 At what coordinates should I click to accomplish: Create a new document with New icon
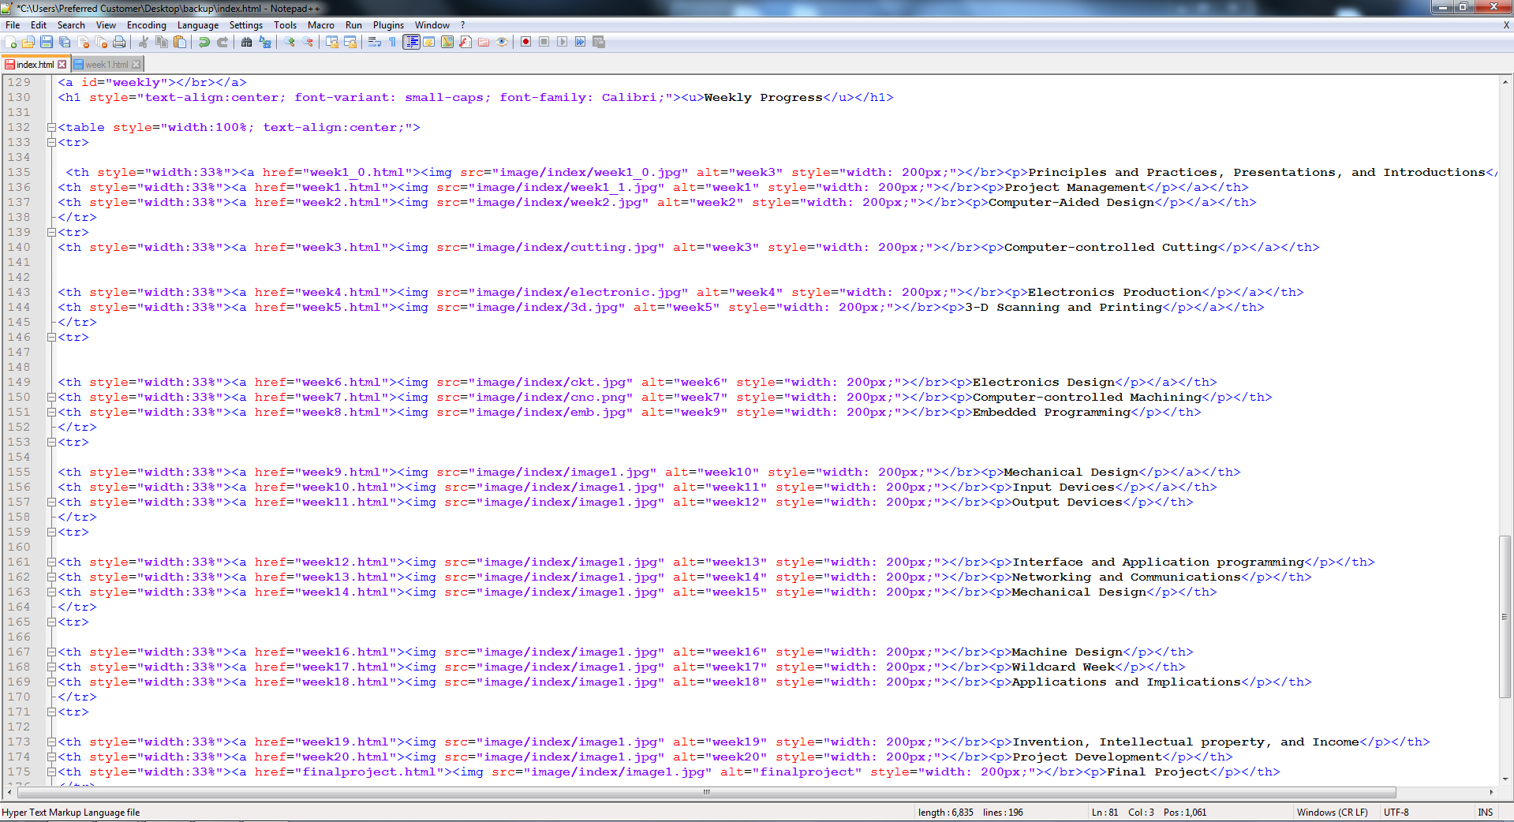click(x=10, y=42)
